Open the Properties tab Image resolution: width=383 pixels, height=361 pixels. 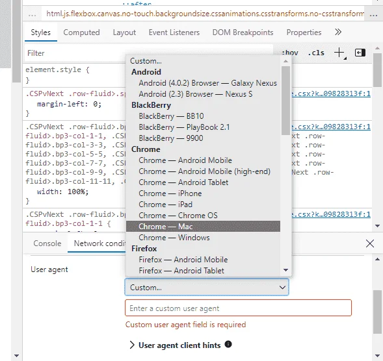[x=304, y=32]
